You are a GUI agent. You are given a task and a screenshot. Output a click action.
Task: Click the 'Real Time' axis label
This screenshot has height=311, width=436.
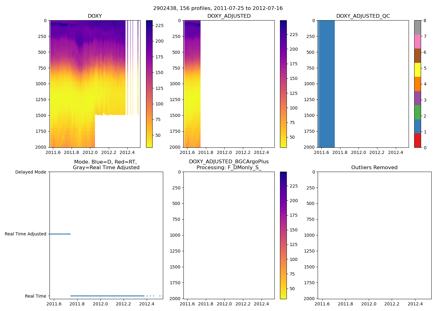pyautogui.click(x=36, y=296)
